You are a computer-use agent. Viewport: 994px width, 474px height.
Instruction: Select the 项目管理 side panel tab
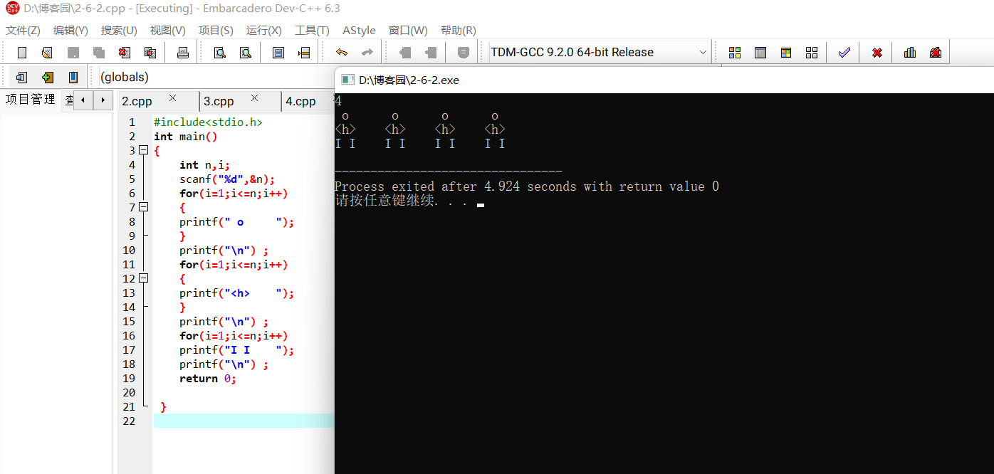pyautogui.click(x=31, y=100)
